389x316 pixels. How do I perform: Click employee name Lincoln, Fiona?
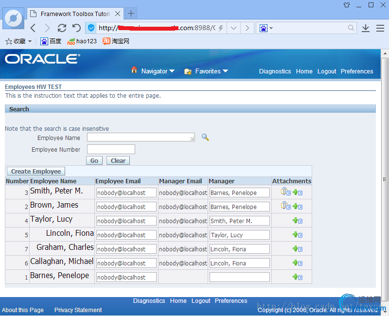tap(70, 233)
